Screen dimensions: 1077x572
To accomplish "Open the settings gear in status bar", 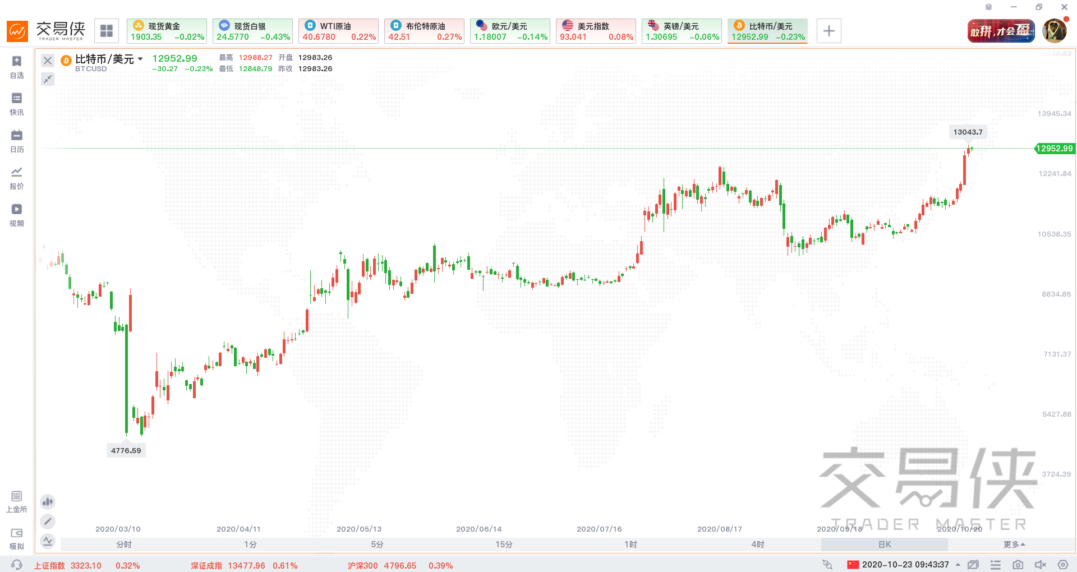I will pos(1063,565).
